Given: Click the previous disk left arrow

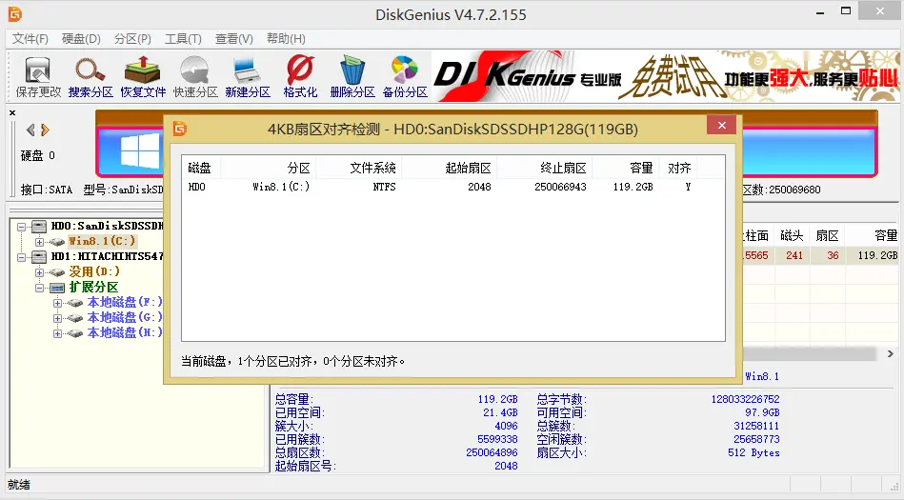Looking at the screenshot, I should click(30, 130).
